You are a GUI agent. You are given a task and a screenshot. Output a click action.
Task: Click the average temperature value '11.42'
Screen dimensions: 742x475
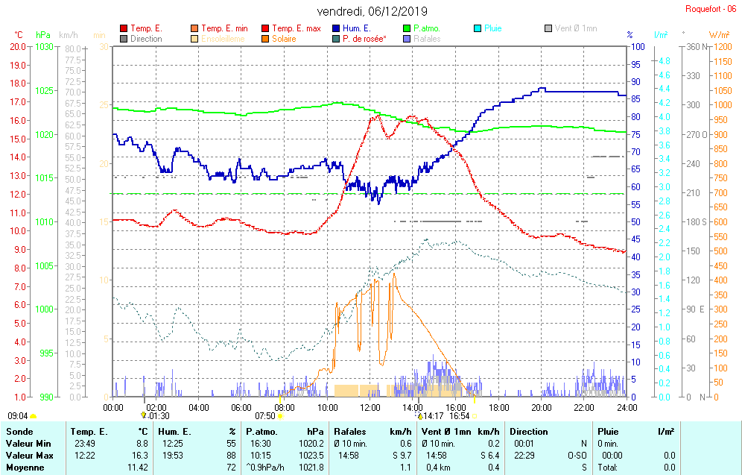[138, 468]
